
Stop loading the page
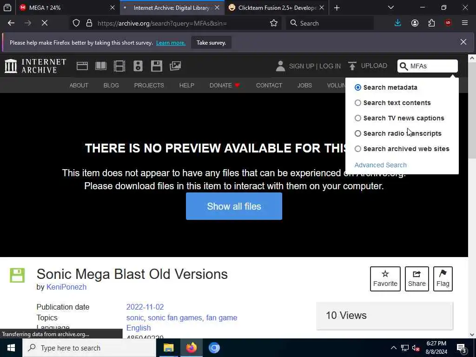[x=44, y=23]
